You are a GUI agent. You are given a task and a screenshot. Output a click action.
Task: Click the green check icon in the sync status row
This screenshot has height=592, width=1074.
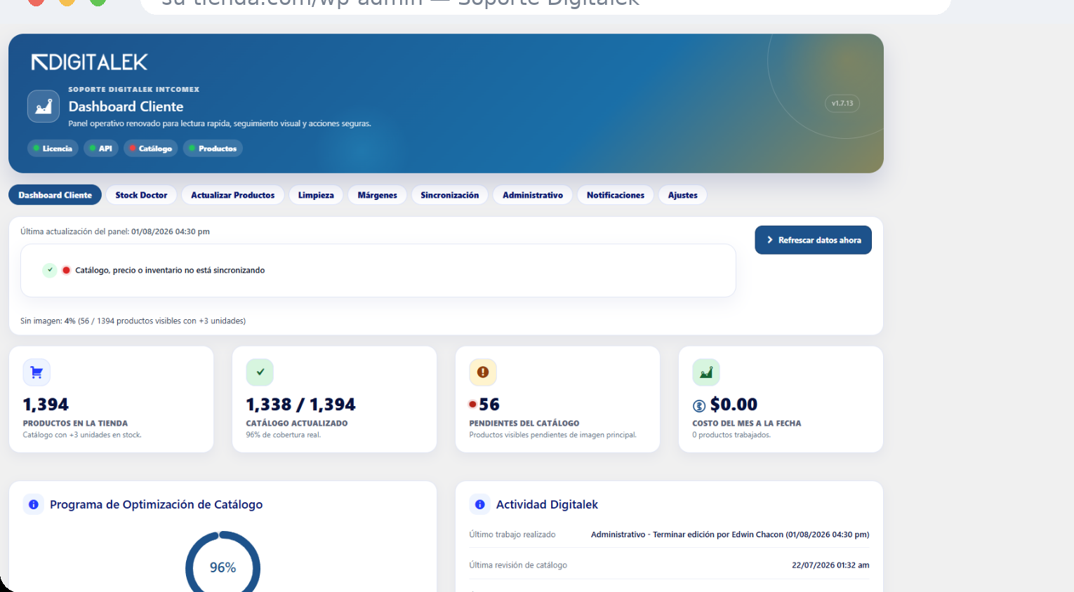(x=50, y=270)
